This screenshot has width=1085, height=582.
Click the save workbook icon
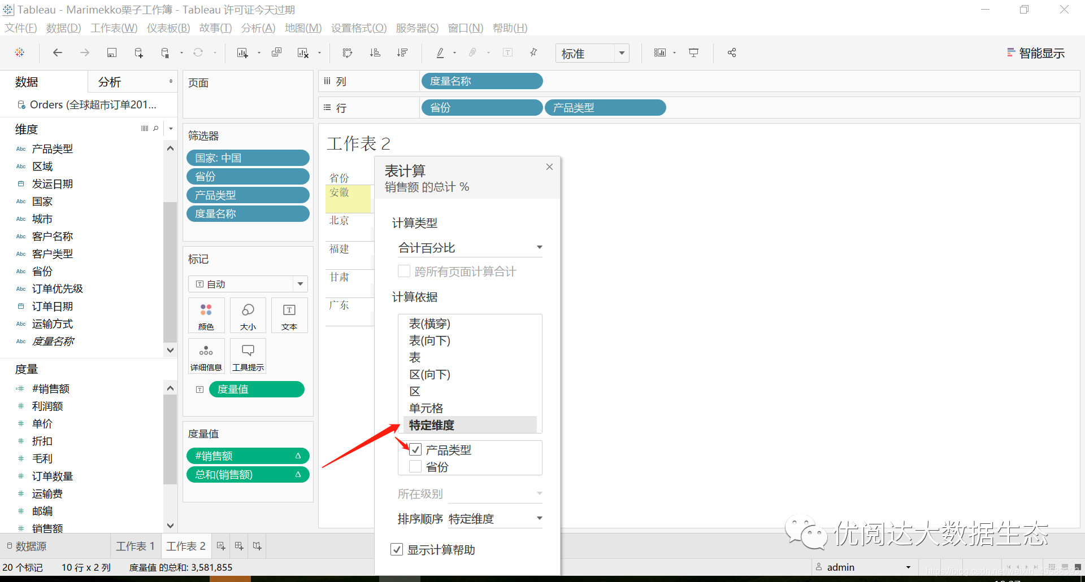[112, 52]
